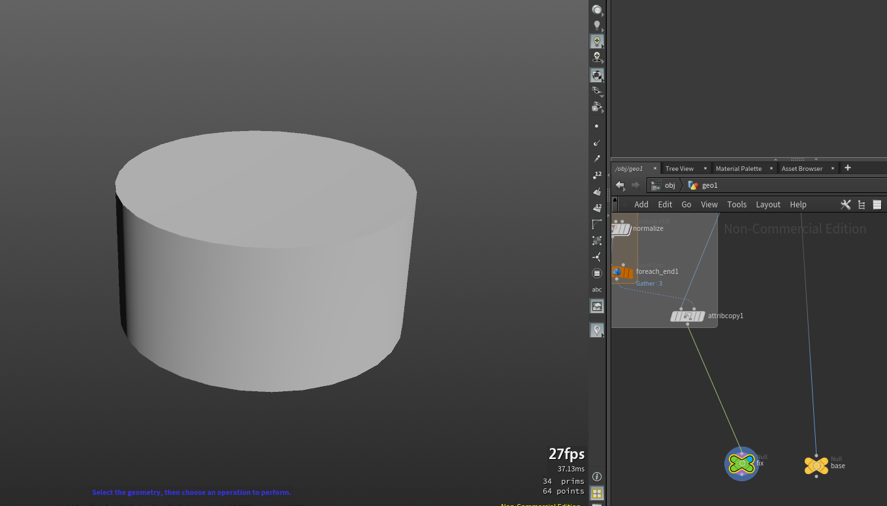Open the Add menu in network editor
Image resolution: width=887 pixels, height=506 pixels.
coord(641,204)
